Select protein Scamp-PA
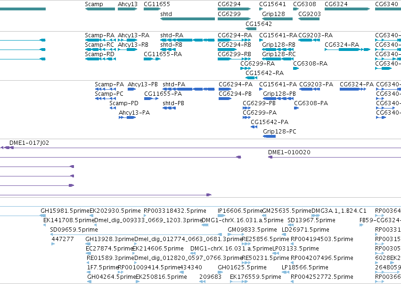 [105, 89]
